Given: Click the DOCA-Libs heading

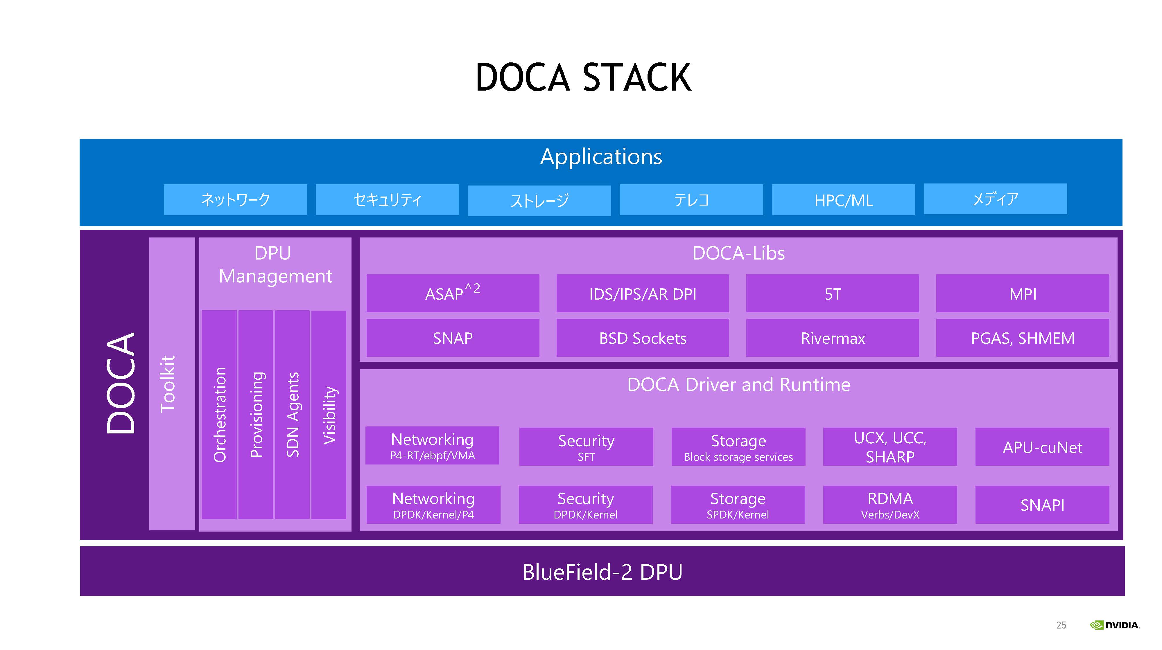Looking at the screenshot, I should pyautogui.click(x=738, y=253).
